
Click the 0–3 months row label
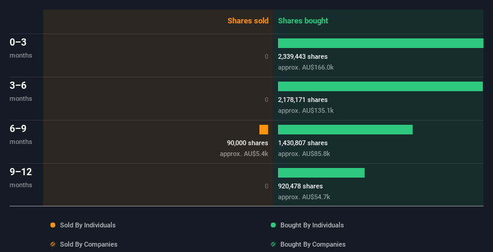tap(21, 48)
